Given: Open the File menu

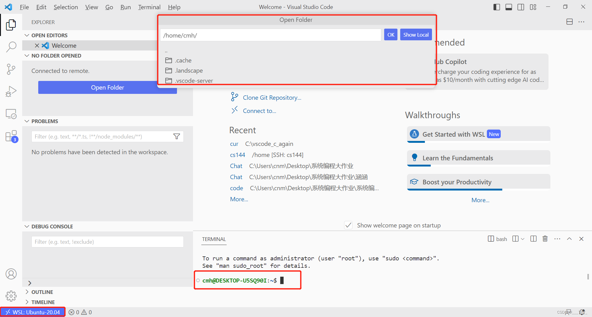Looking at the screenshot, I should (x=24, y=7).
